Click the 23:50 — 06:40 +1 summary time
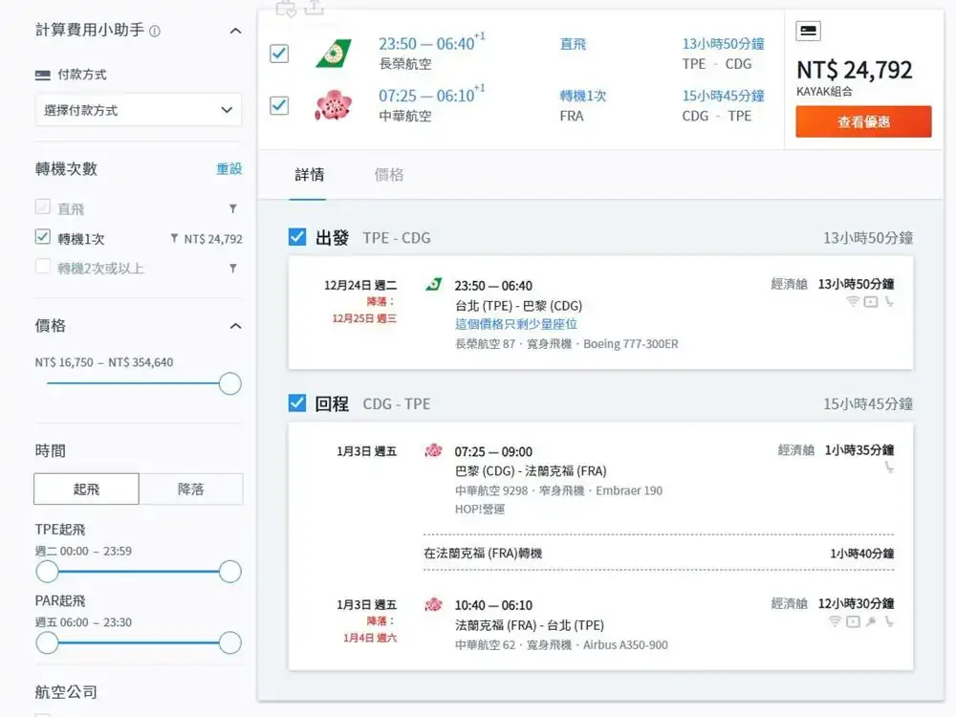Viewport: 956px width, 717px height. (x=432, y=43)
